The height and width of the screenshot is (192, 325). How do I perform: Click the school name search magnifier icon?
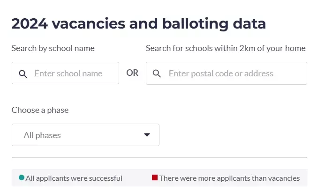pyautogui.click(x=23, y=74)
